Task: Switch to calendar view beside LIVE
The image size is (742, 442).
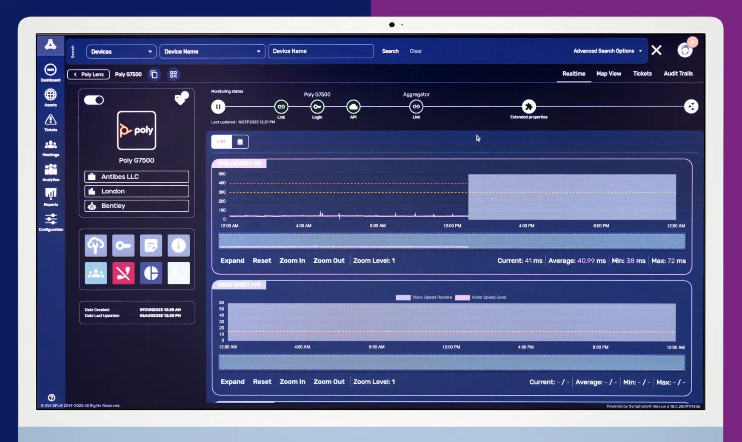Action: click(240, 142)
